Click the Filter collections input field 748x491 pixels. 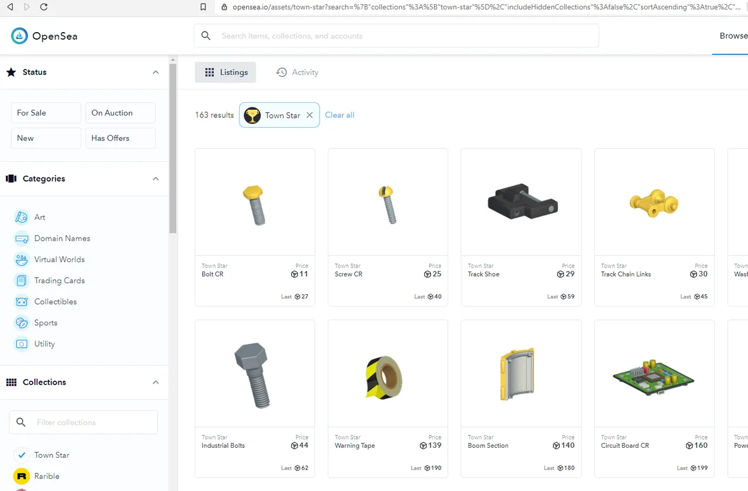point(84,422)
